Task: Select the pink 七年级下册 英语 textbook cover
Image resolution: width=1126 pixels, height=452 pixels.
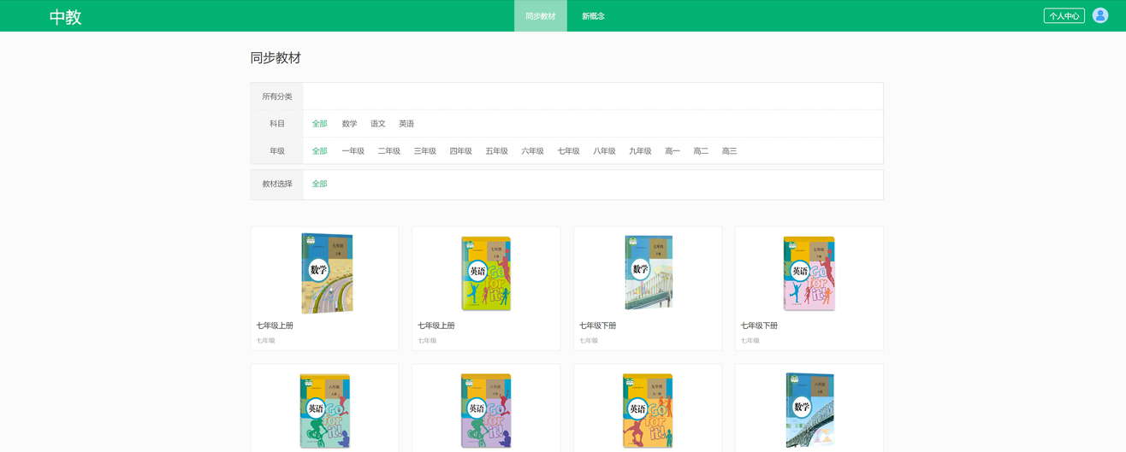Action: pos(809,273)
